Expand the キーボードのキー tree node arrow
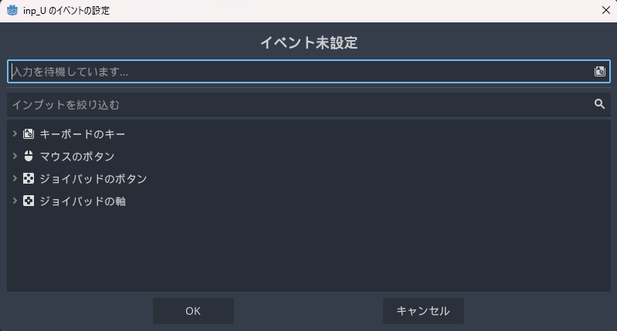Screen dimensions: 617x331 [x=15, y=133]
